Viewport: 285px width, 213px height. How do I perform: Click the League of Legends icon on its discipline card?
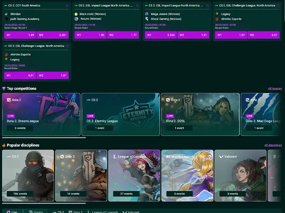click(x=115, y=157)
